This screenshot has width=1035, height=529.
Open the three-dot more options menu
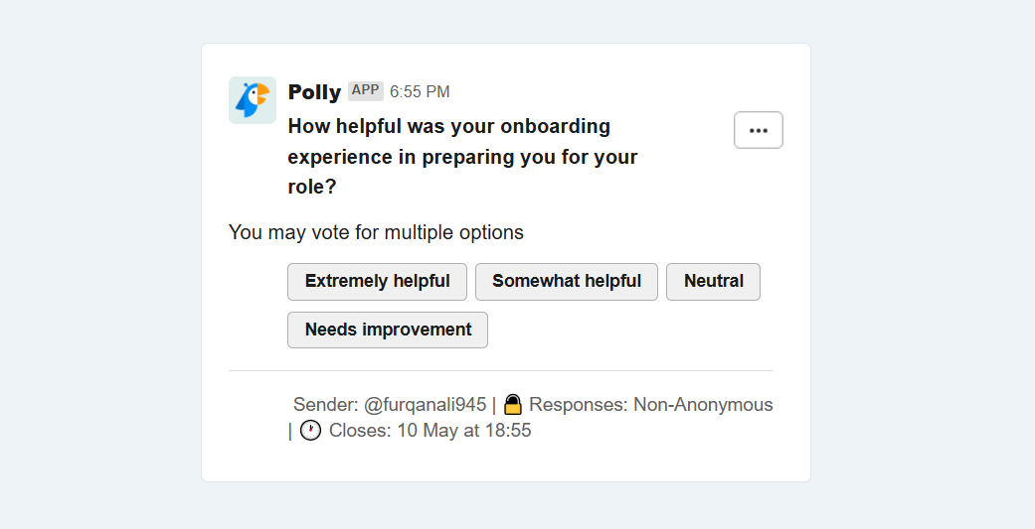click(759, 130)
